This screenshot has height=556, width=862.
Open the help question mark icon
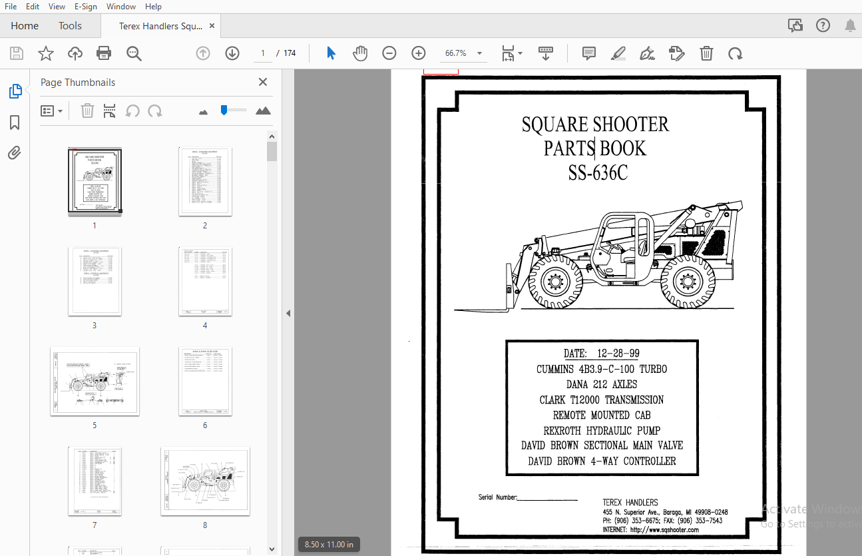point(823,26)
